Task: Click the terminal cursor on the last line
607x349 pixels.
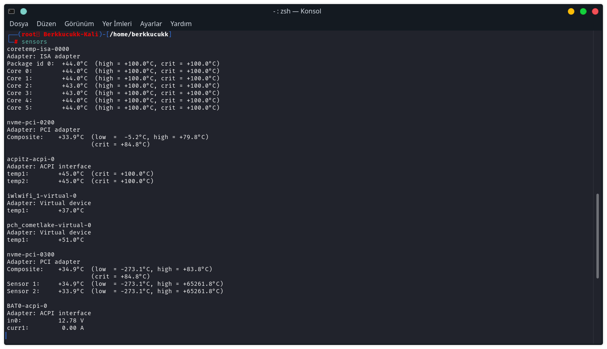Action: click(6, 335)
